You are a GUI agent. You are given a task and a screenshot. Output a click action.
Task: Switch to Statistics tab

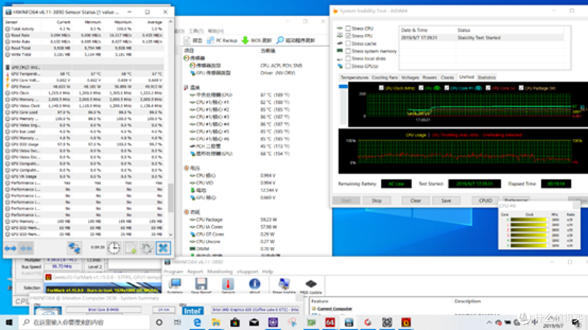pyautogui.click(x=486, y=77)
